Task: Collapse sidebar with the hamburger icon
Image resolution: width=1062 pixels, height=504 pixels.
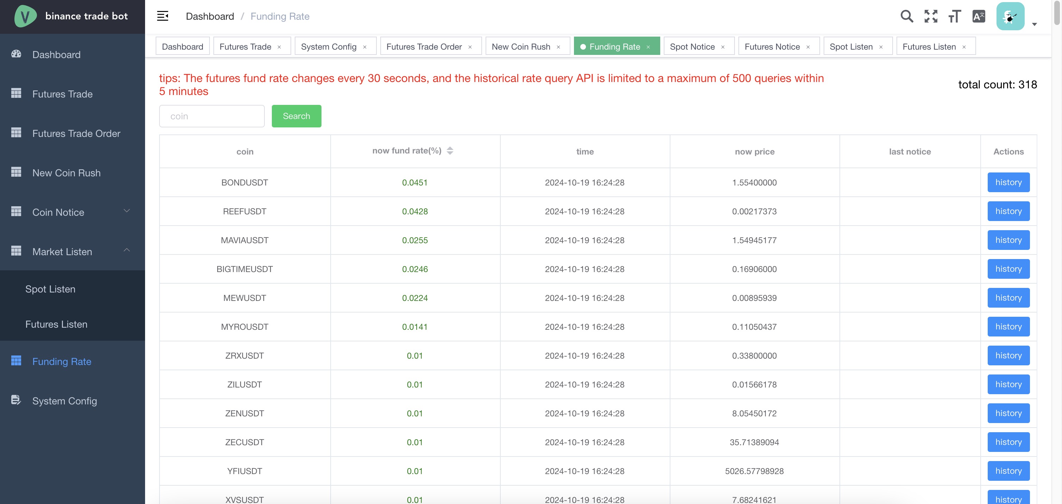Action: coord(162,16)
